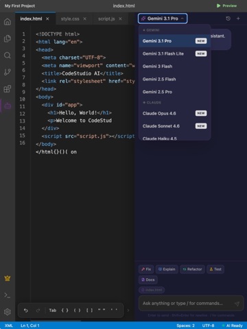Screen dimensions: 247x329
Task: Insert curly braces from editor toolbar
Action: coord(65,310)
